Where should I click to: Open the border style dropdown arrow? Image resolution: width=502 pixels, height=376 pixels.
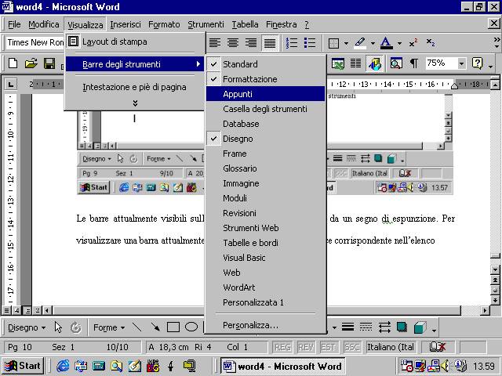(346, 43)
